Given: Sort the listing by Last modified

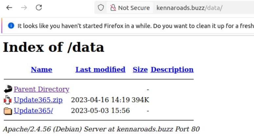Looking at the screenshot, I should [100, 70].
